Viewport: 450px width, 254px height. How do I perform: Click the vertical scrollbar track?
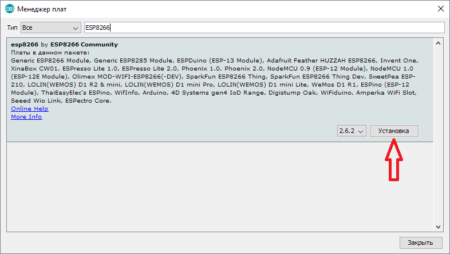tap(438, 135)
